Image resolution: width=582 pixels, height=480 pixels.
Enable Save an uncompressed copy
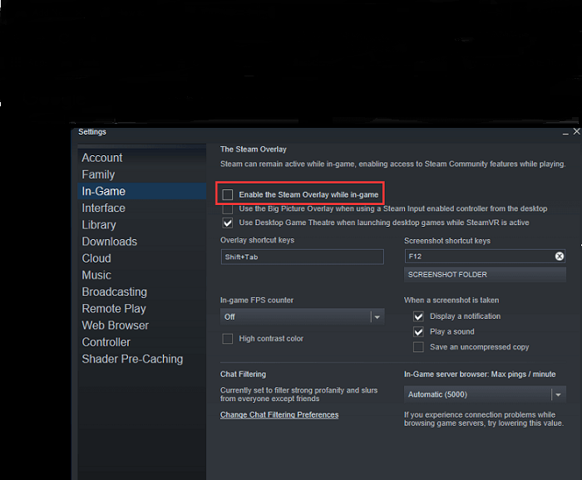tap(418, 347)
